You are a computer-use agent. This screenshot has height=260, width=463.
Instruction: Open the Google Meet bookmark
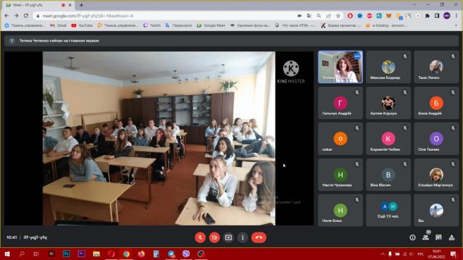click(x=211, y=25)
